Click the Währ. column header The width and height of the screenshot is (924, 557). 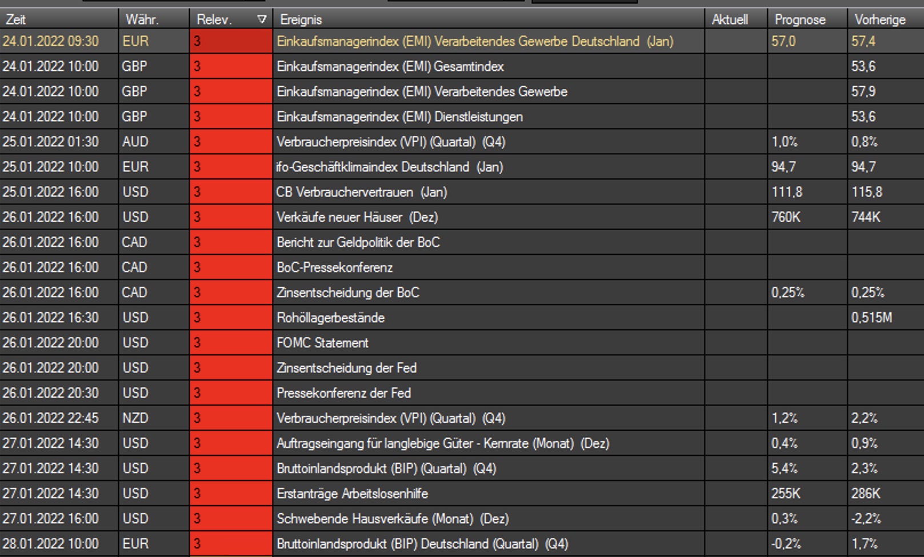tap(142, 19)
